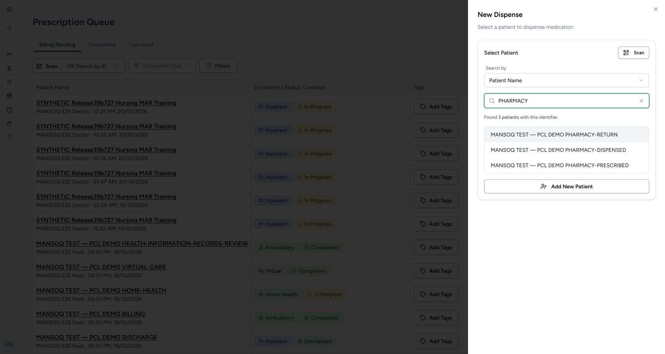
Task: Clear the PHARMACY search text
Action: pos(642,101)
